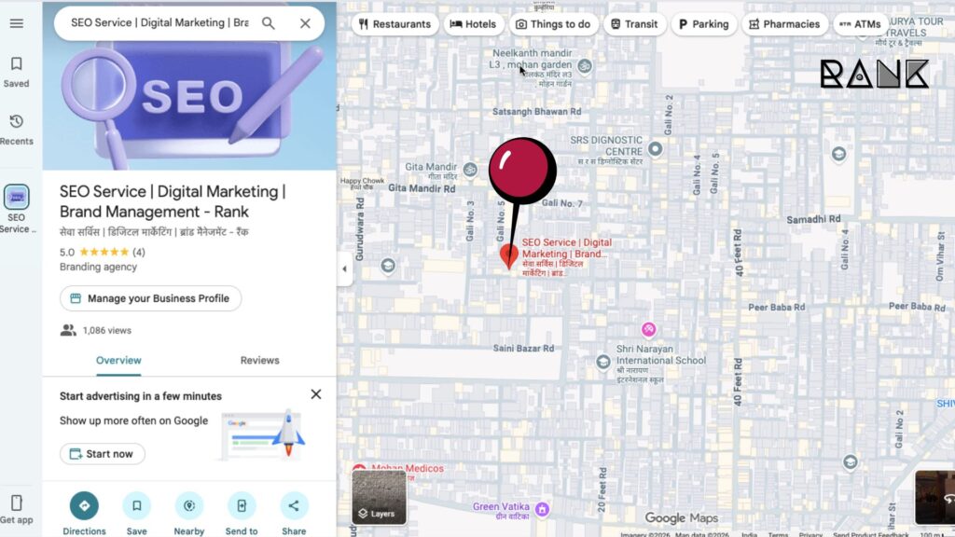955x537 pixels.
Task: Click into the search text field
Action: [159, 22]
